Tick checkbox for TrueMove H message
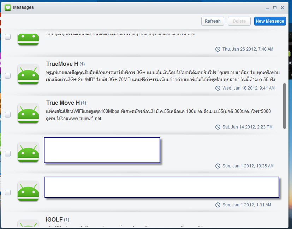Screen dimensions: 292x229 [8, 76]
